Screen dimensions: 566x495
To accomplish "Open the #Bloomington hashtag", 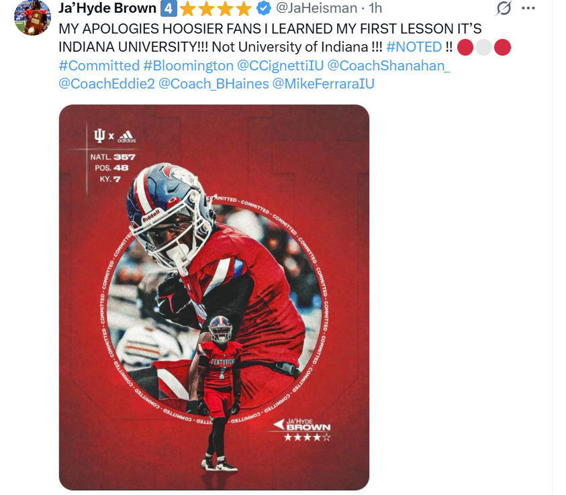I will (x=188, y=66).
